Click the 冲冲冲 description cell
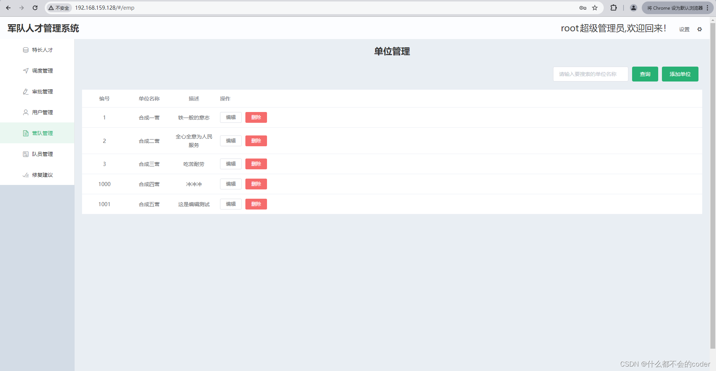Screen dimensions: 716x371 tap(194, 184)
